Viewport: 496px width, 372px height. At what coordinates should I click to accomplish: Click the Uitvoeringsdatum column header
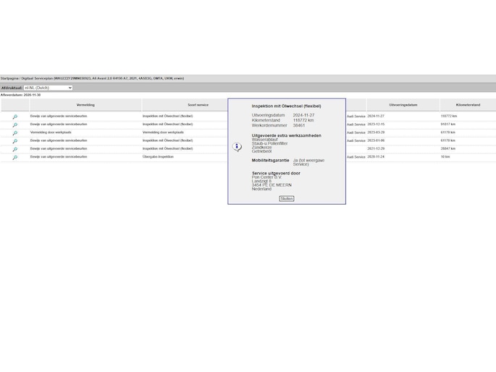[x=403, y=105]
